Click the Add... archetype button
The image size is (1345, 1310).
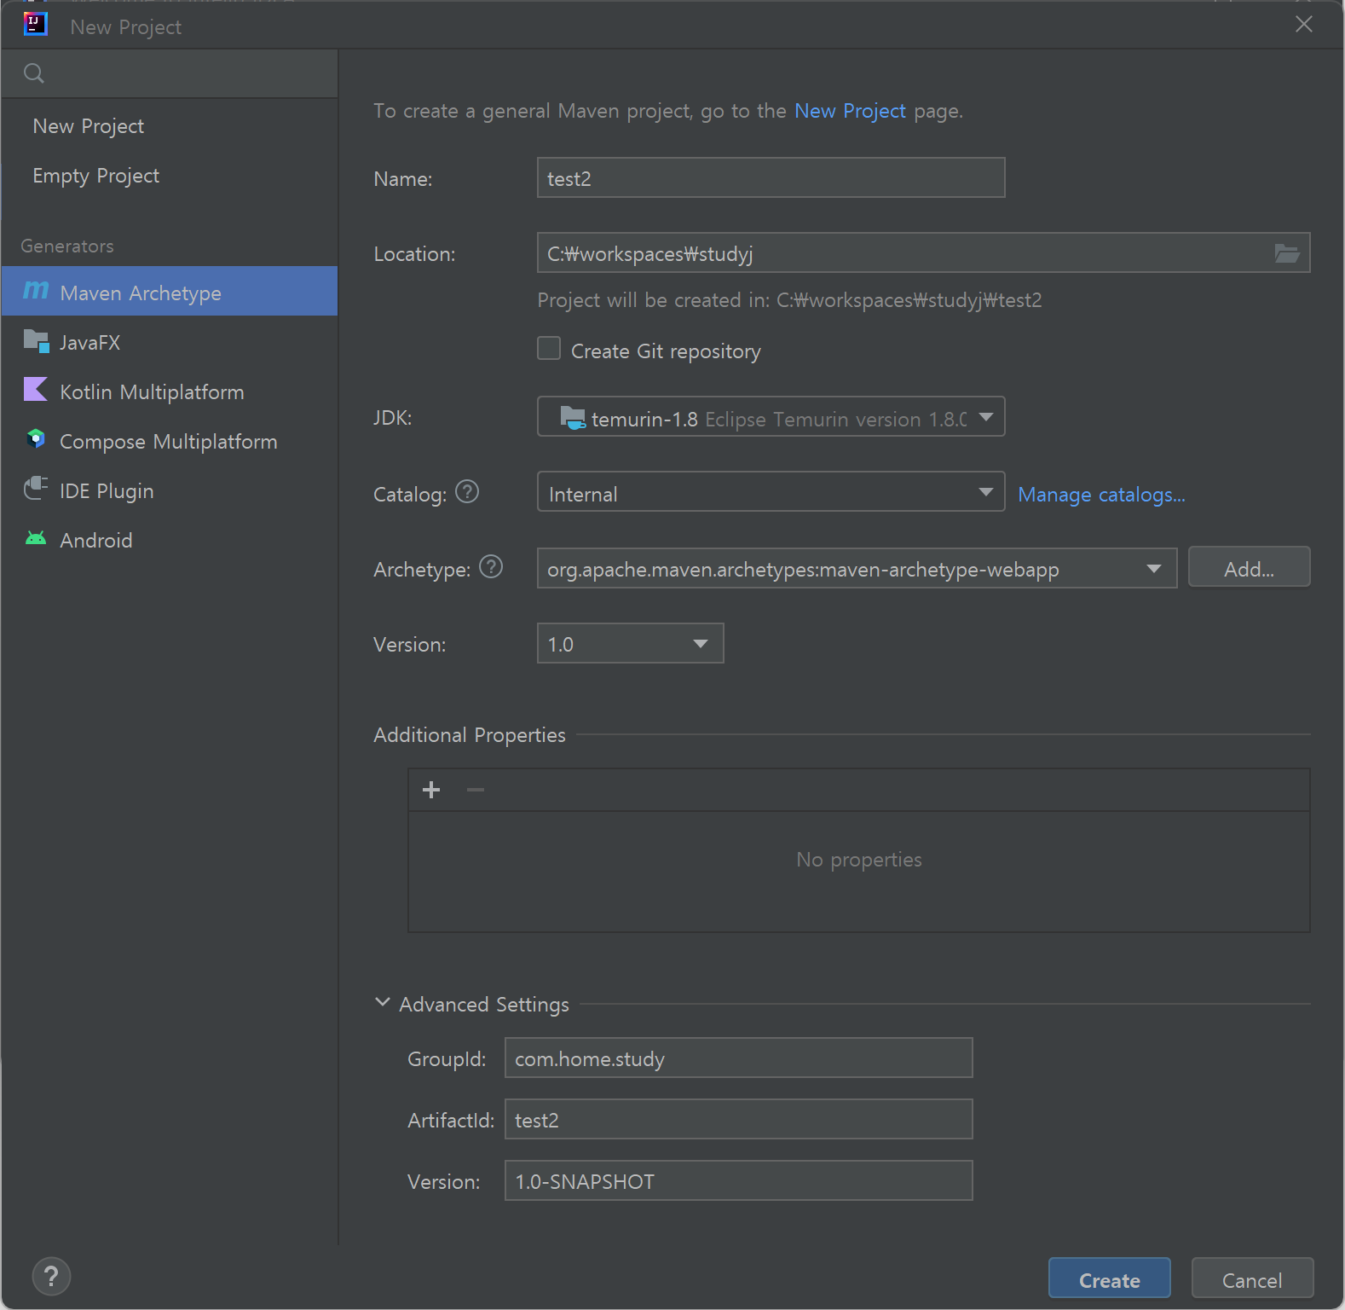1249,568
